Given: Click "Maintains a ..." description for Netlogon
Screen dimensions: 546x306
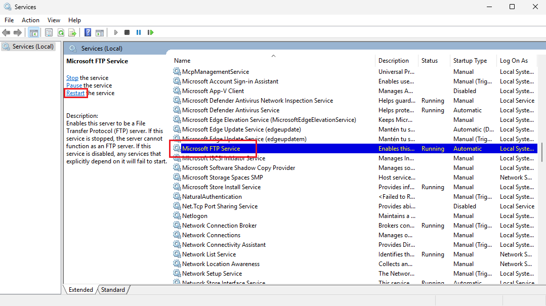Looking at the screenshot, I should (397, 216).
